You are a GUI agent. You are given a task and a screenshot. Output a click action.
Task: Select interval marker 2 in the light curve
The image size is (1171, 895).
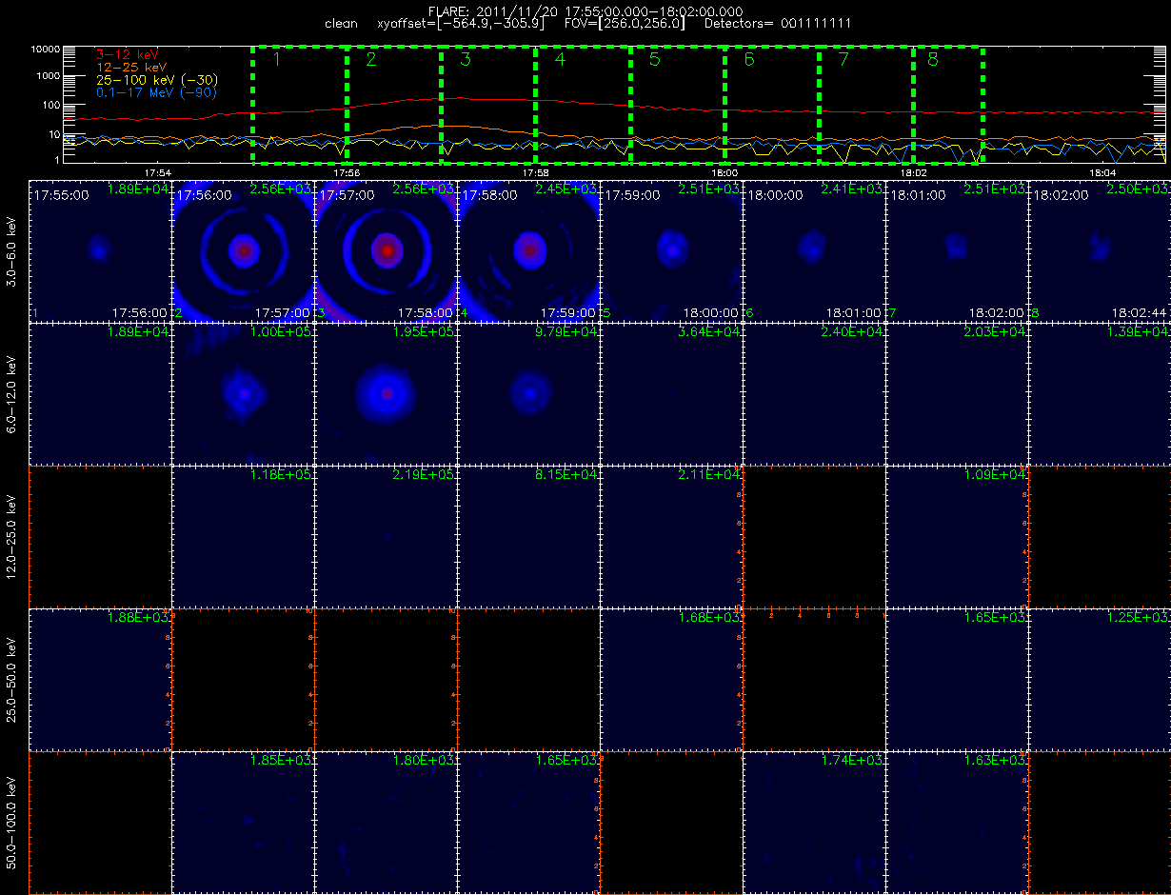click(371, 60)
